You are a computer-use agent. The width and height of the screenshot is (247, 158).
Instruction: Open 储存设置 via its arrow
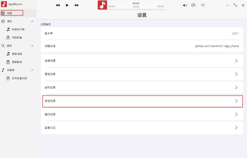236,88
